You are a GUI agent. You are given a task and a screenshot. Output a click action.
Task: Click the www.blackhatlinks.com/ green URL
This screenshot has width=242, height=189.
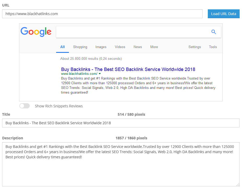79,74
